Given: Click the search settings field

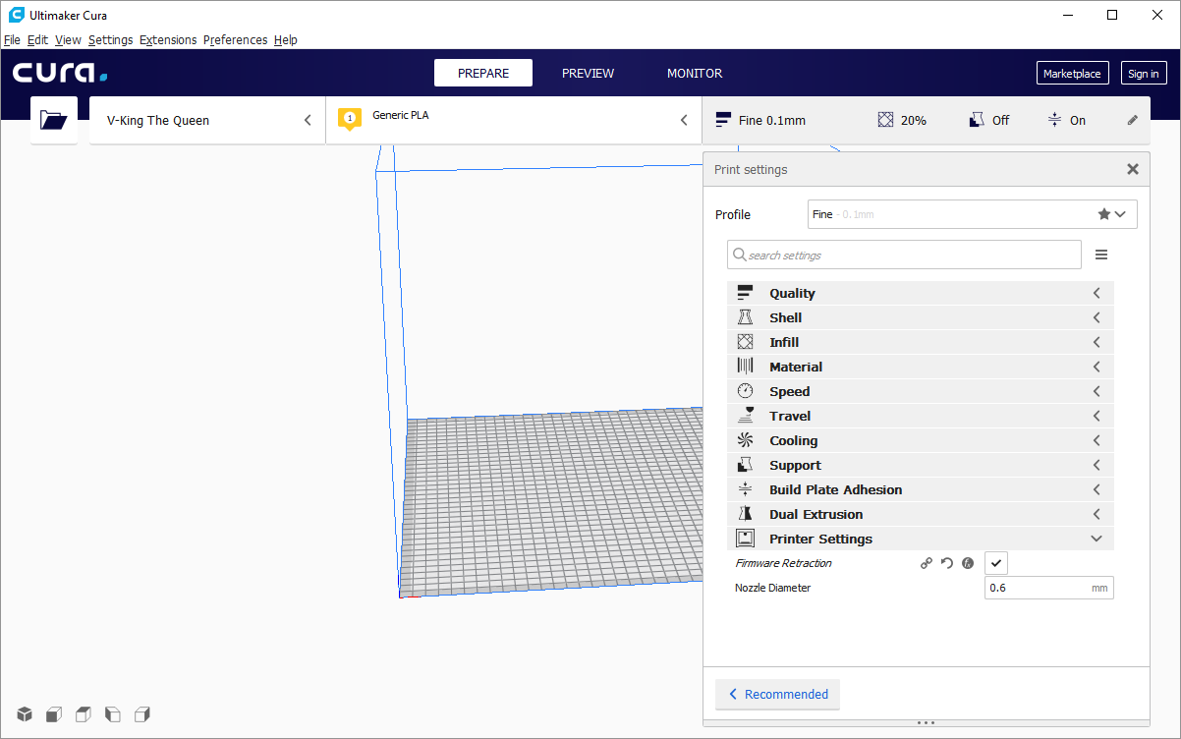Looking at the screenshot, I should tap(904, 255).
